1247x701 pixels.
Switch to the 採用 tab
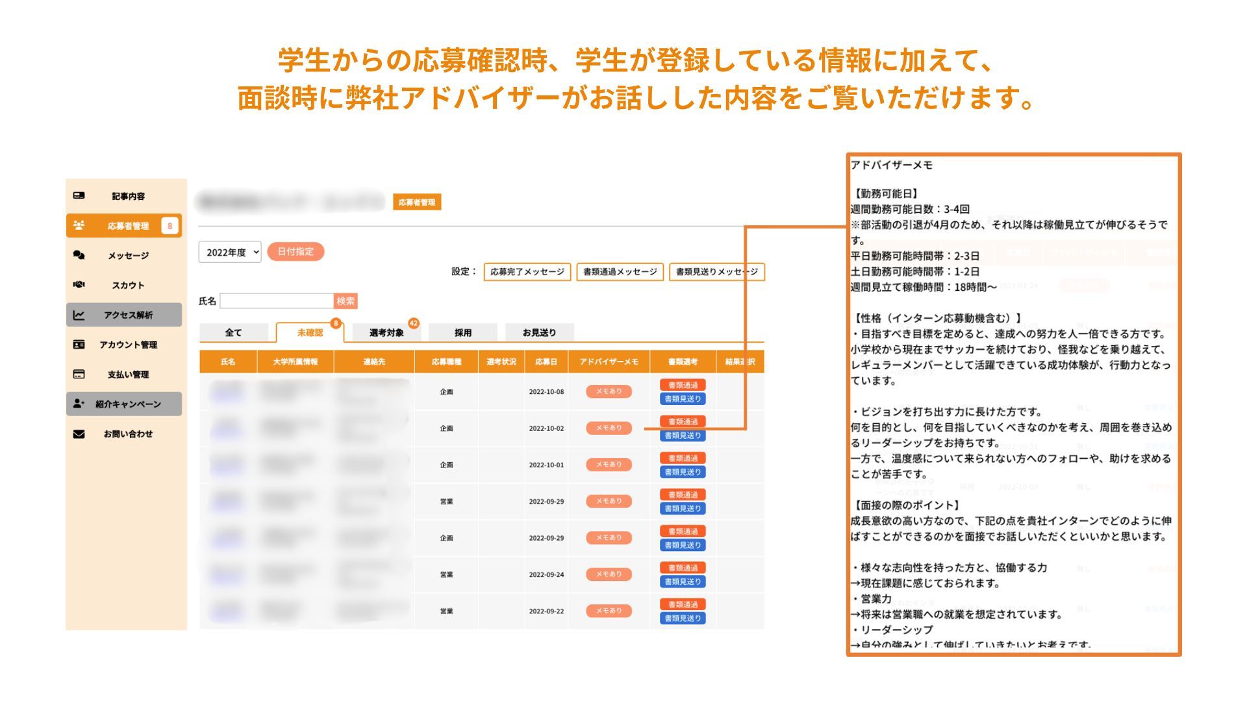point(463,332)
